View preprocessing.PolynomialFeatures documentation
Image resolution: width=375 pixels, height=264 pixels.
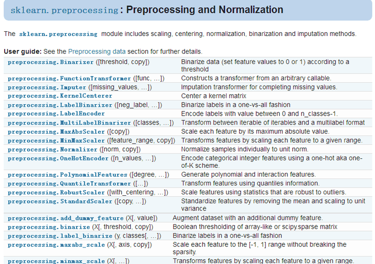click(x=68, y=175)
